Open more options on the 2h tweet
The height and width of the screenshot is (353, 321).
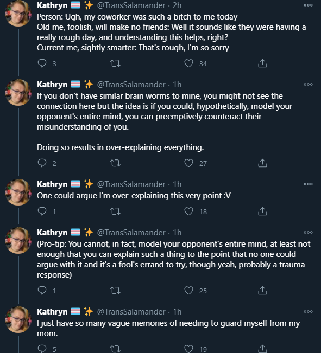308,5
